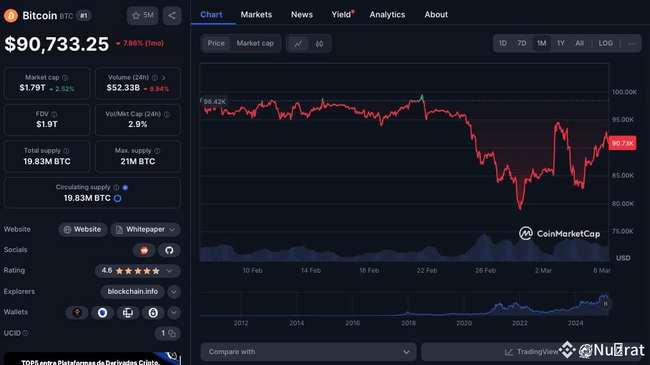Expand the Rating 4.6 dropdown
Image resolution: width=650 pixels, height=365 pixels.
click(x=137, y=271)
